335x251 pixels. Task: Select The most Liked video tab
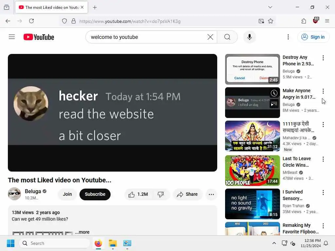pos(51,7)
